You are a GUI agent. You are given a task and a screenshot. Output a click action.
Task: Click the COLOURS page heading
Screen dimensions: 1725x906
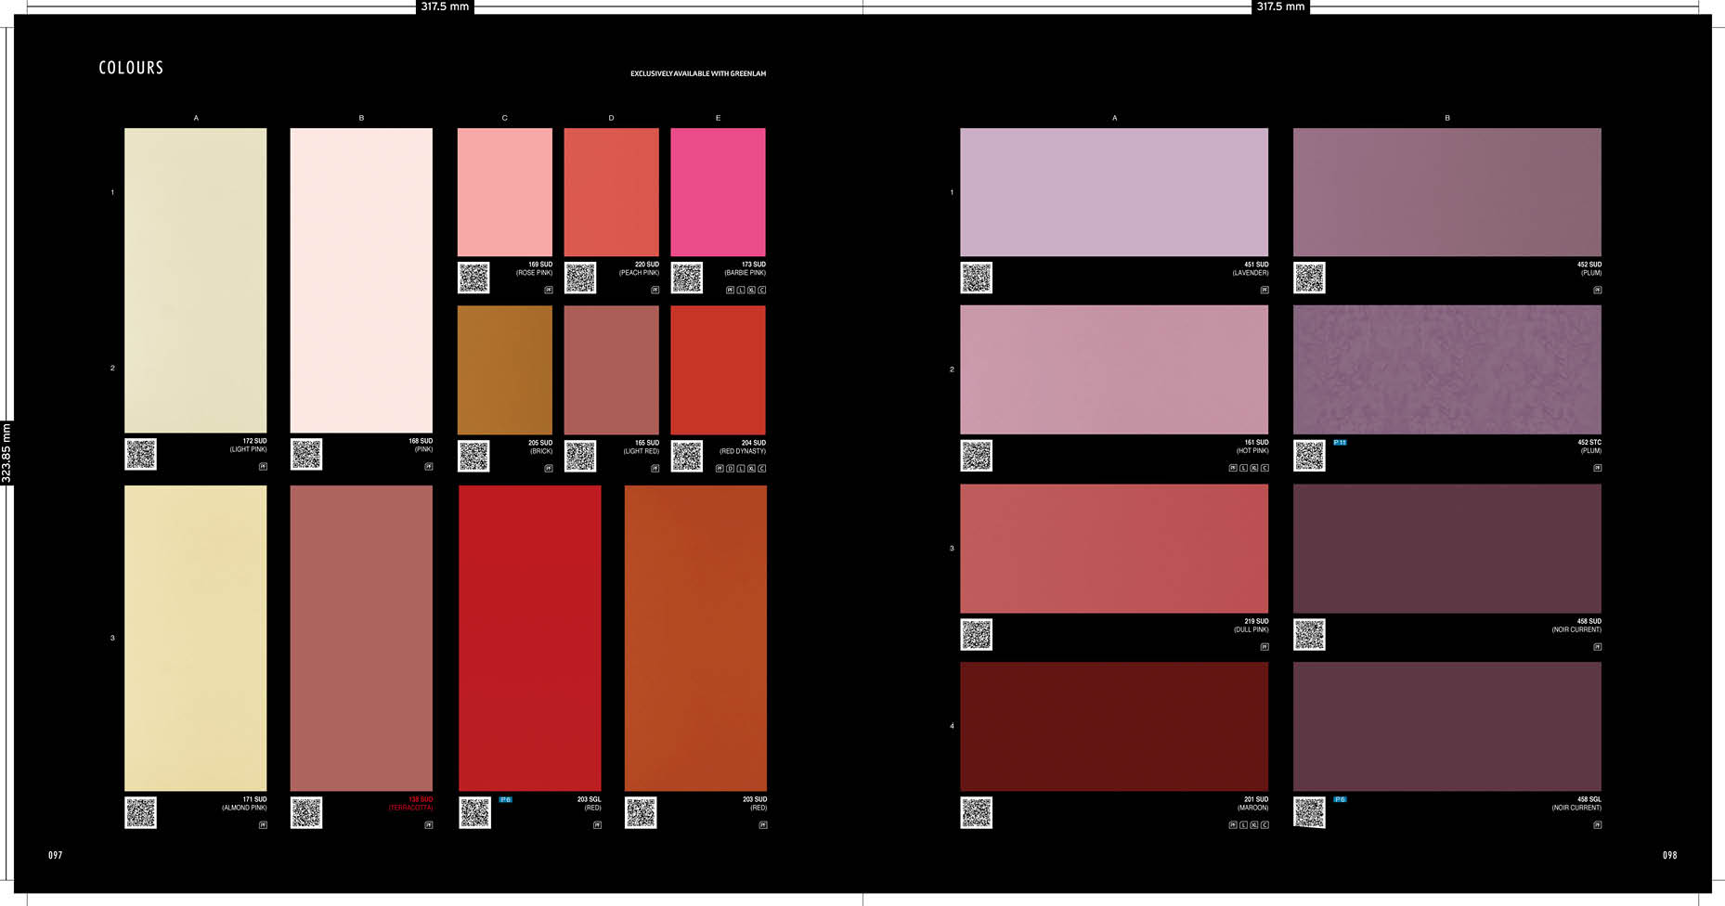click(131, 68)
